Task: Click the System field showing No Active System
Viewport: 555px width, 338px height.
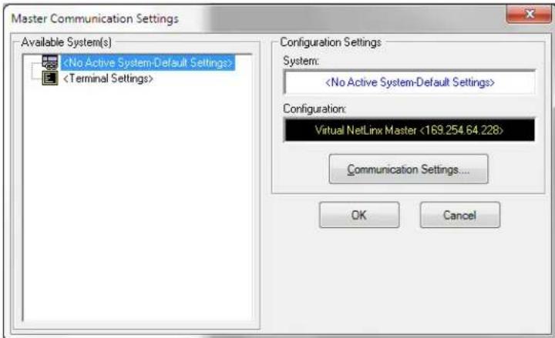Action: point(409,82)
